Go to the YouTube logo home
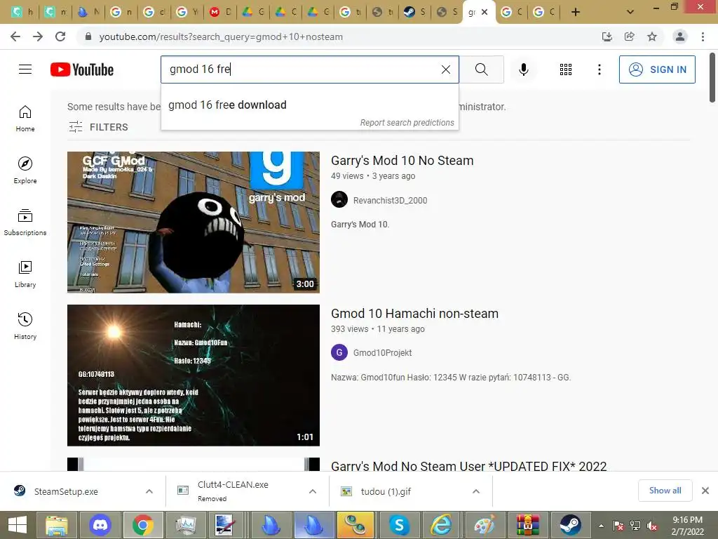The image size is (718, 539). (x=82, y=69)
